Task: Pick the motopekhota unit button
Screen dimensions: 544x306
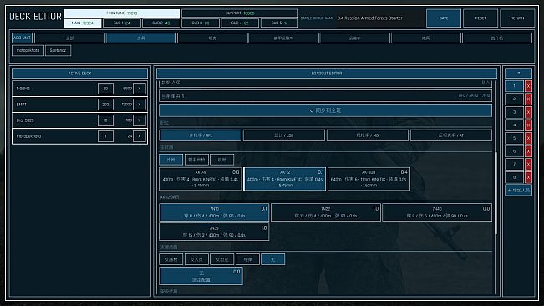Action: coord(28,51)
